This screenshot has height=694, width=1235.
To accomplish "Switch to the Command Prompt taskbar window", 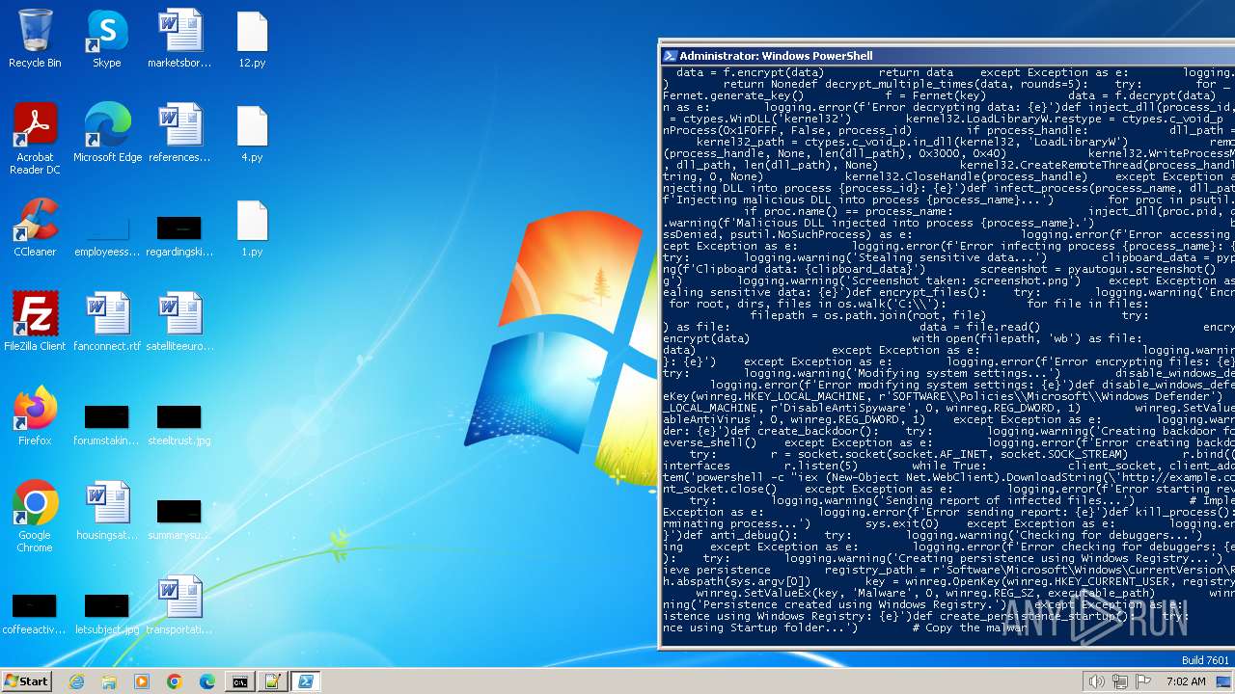I will pos(239,681).
